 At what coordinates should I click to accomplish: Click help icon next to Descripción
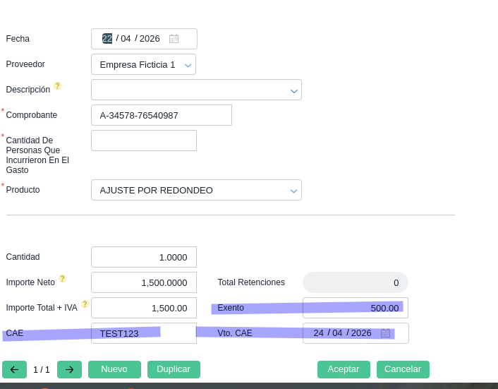pyautogui.click(x=58, y=86)
